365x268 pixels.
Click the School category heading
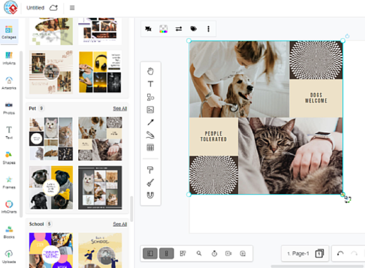click(36, 224)
